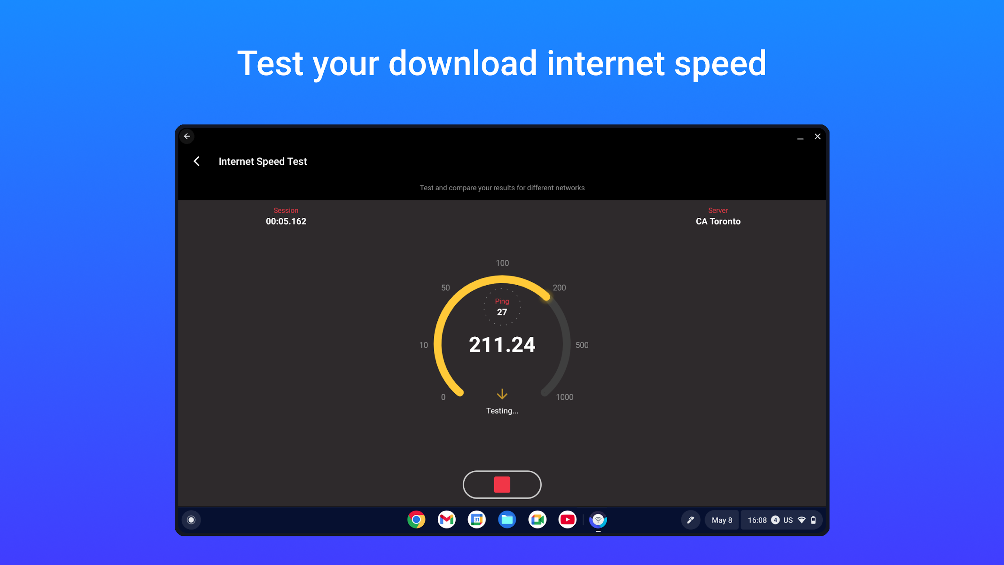Minimize the Internet Speed Test window
Screen dimensions: 1004x565
[800, 137]
